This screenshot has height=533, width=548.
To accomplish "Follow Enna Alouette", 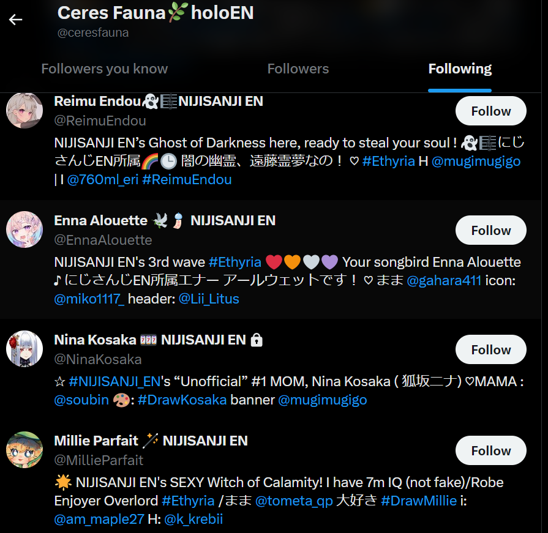I will [490, 231].
